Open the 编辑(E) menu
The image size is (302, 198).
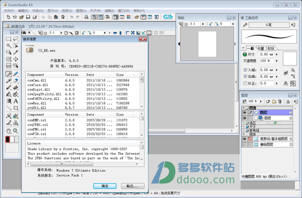pyautogui.click(x=23, y=11)
